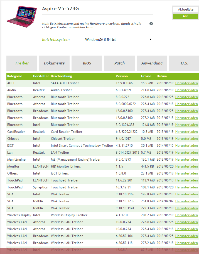Download the Intel VGA Treiber
This screenshot has height=254, width=199.
coord(186,194)
